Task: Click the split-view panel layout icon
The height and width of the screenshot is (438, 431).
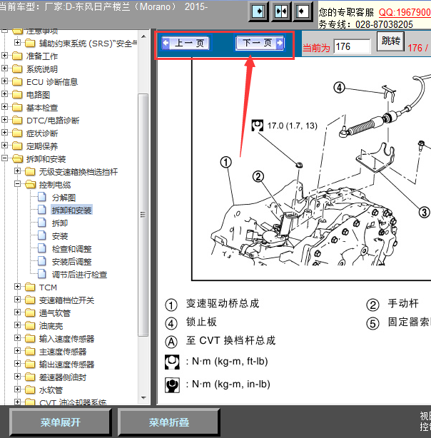Action: (x=281, y=11)
